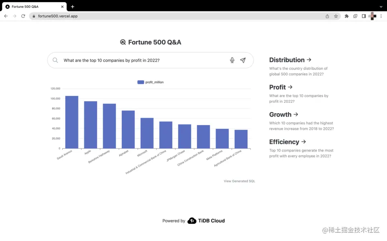Click the microphone voice input icon
The width and height of the screenshot is (387, 241).
[232, 60]
